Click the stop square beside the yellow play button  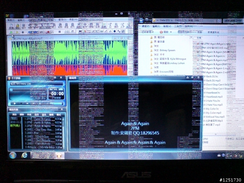23,32
